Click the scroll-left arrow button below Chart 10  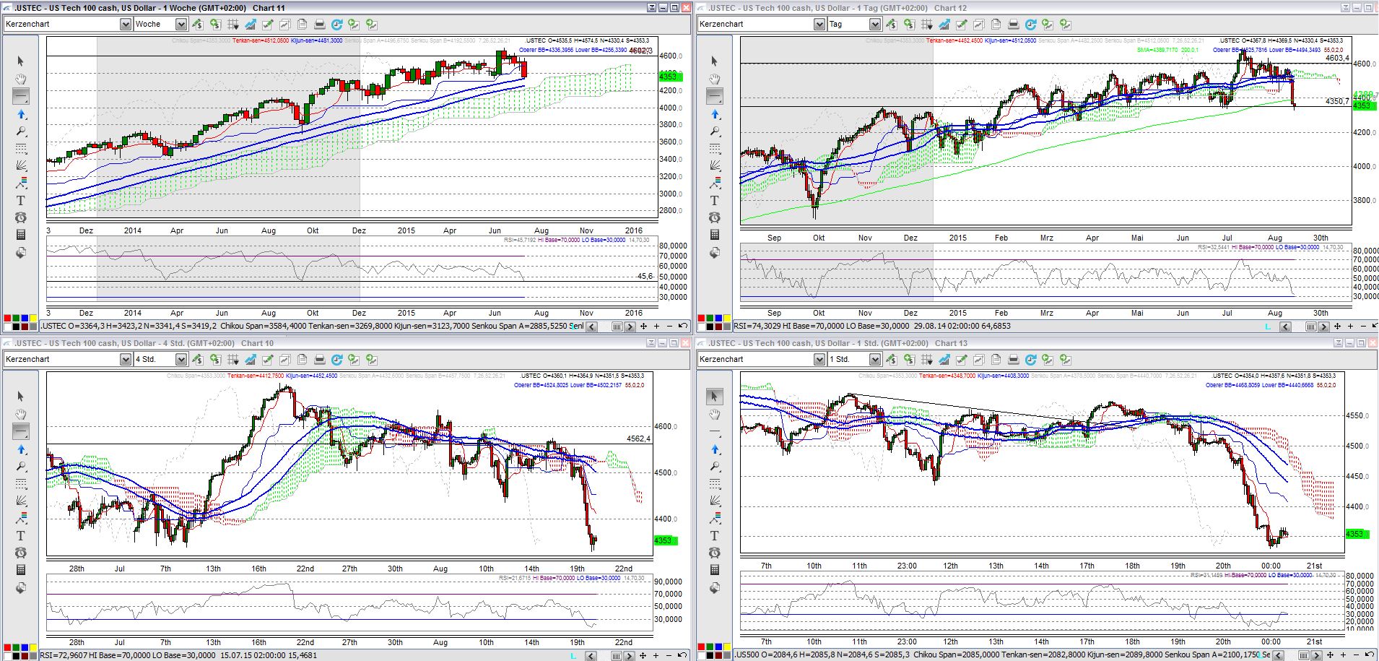[591, 655]
